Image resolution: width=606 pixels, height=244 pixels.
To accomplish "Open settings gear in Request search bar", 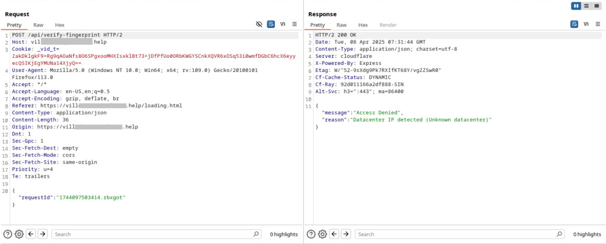I will (x=19, y=234).
